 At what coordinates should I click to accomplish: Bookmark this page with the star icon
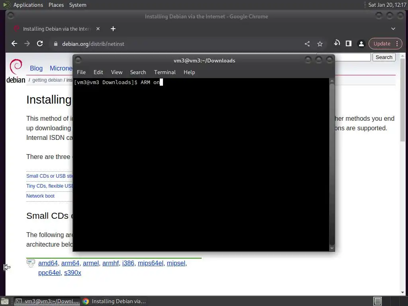[320, 44]
